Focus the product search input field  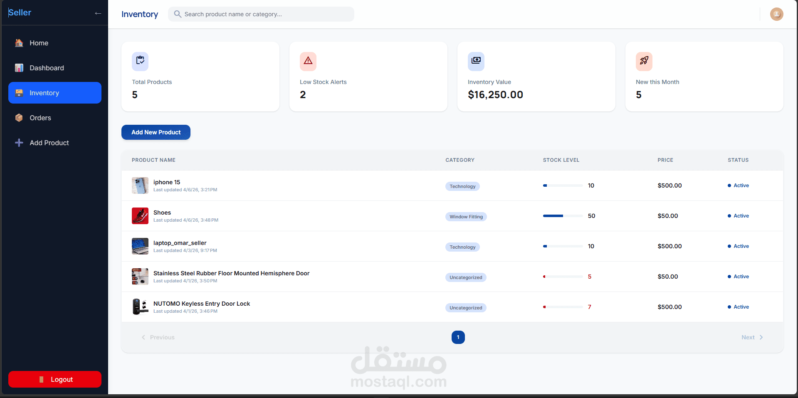tap(261, 14)
